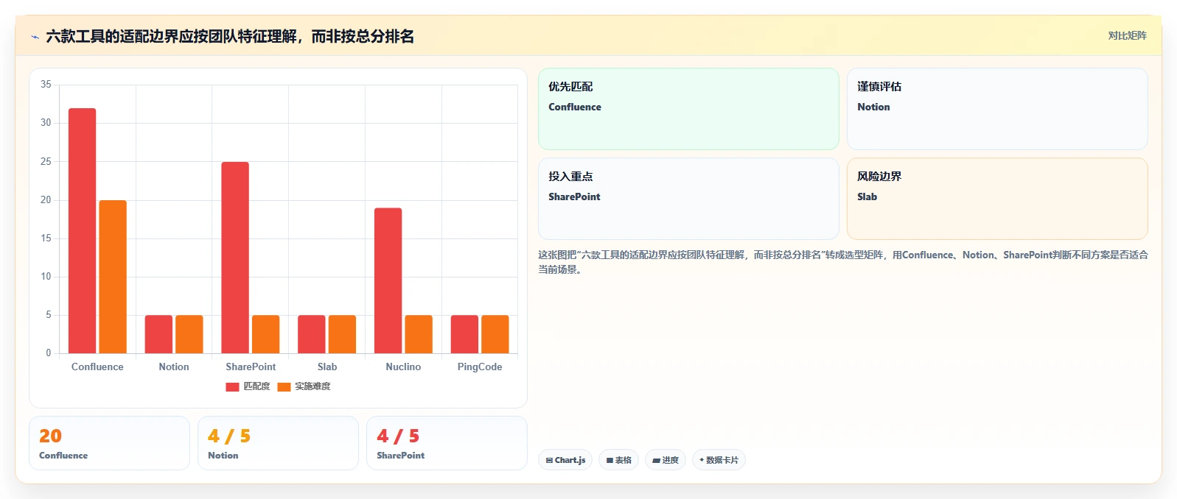Click PingCode's red 匹配度 bar
This screenshot has height=499, width=1177.
[464, 334]
